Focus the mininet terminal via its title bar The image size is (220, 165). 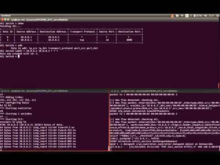pyautogui.click(x=54, y=91)
